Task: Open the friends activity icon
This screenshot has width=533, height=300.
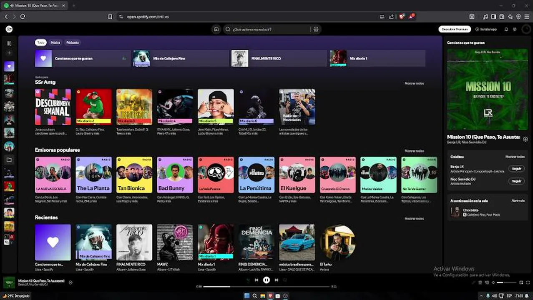Action: click(x=515, y=29)
